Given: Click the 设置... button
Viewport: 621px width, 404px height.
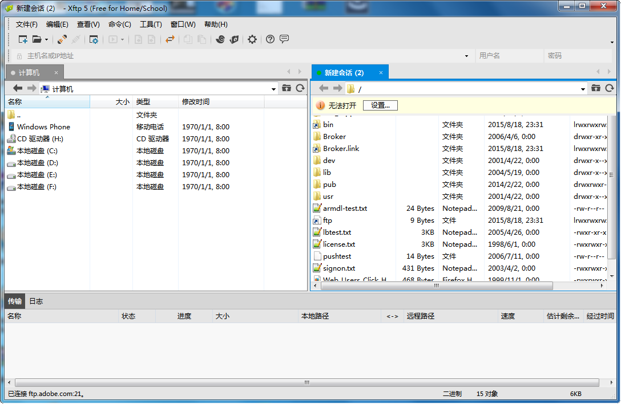Looking at the screenshot, I should (380, 105).
